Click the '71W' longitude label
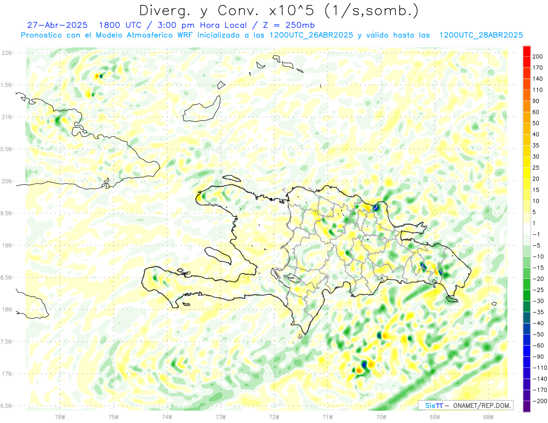548x423 pixels. point(327,416)
